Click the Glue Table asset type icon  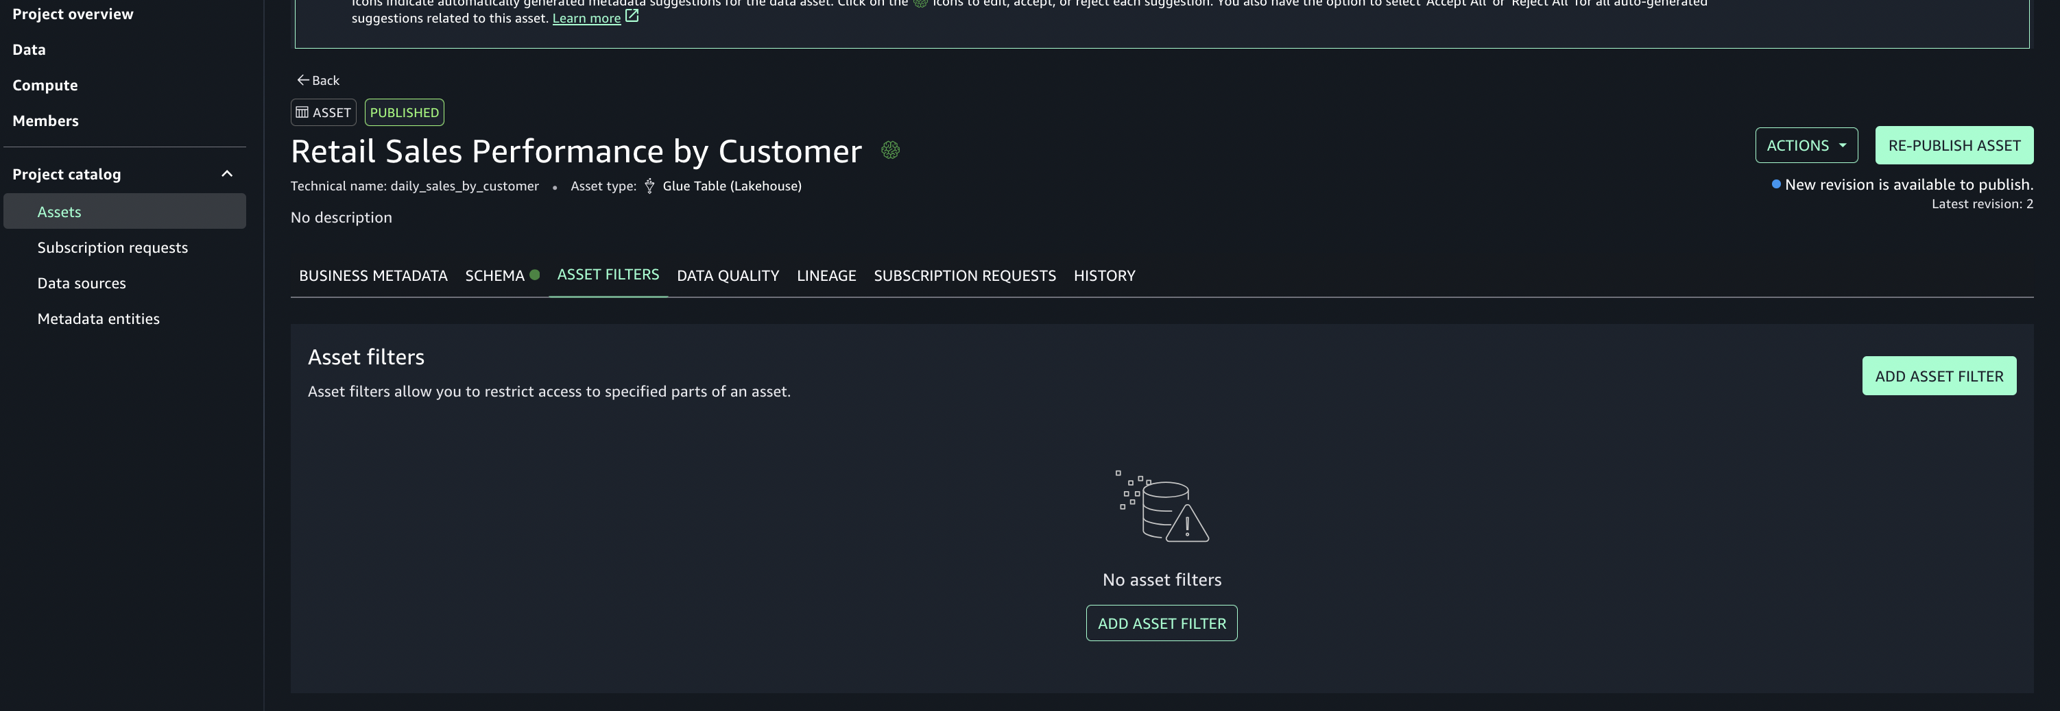click(x=649, y=186)
